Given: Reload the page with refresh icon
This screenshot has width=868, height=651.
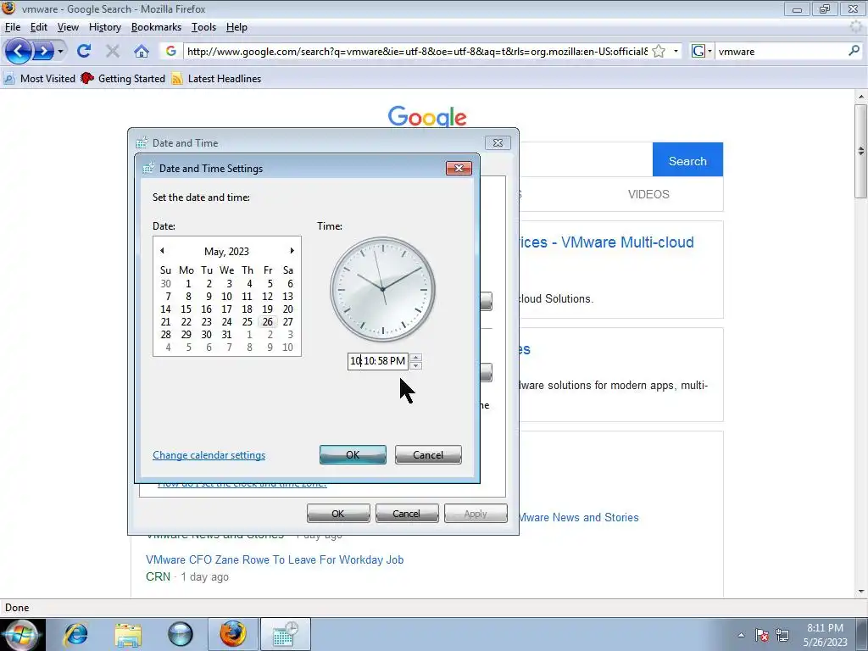Looking at the screenshot, I should [x=84, y=52].
